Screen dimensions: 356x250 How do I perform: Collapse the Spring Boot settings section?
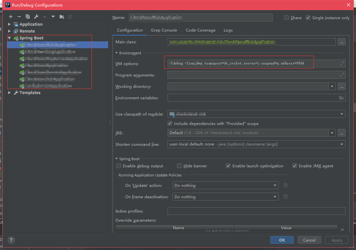coord(116,159)
